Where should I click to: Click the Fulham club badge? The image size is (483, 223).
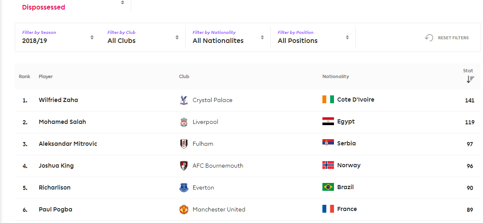coord(184,144)
